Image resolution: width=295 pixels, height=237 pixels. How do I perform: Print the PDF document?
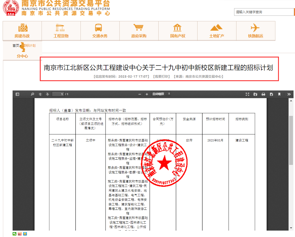[x=263, y=94]
